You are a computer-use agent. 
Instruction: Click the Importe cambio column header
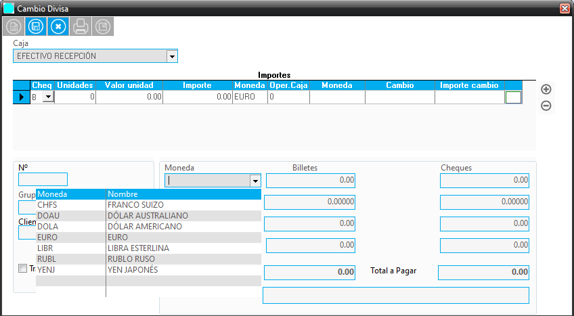click(x=470, y=85)
